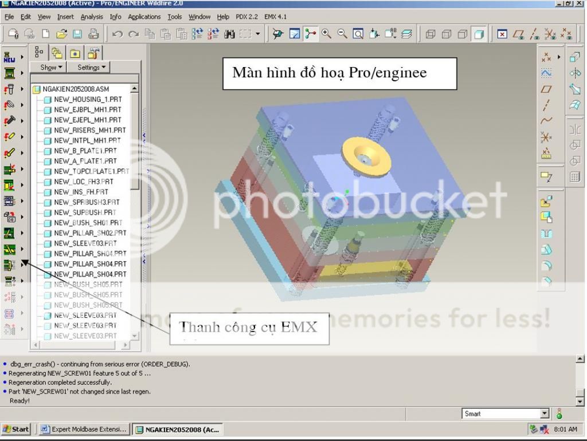Click the Zoom Out magnifier icon
Image resolution: width=587 pixels, height=441 pixels.
click(342, 34)
